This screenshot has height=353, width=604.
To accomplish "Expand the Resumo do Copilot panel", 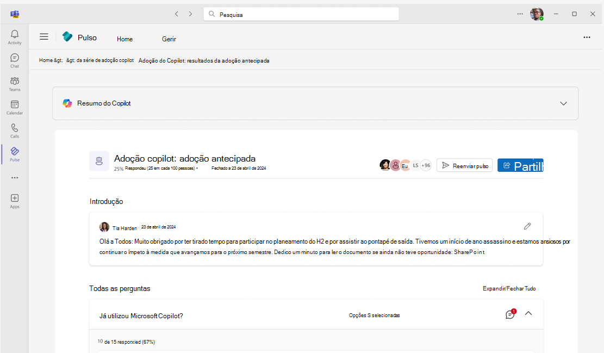I will tap(563, 103).
